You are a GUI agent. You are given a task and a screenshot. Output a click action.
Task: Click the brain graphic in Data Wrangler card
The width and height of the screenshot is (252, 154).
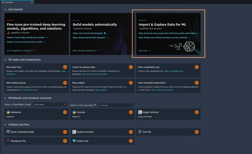[189, 47]
